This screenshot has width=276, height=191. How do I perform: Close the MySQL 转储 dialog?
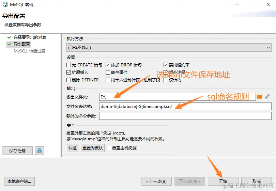click(x=268, y=4)
